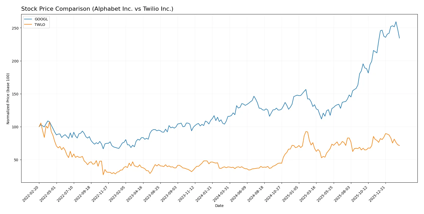Click the orange TWLO legend line swatch
The image size is (424, 214).
(28, 25)
